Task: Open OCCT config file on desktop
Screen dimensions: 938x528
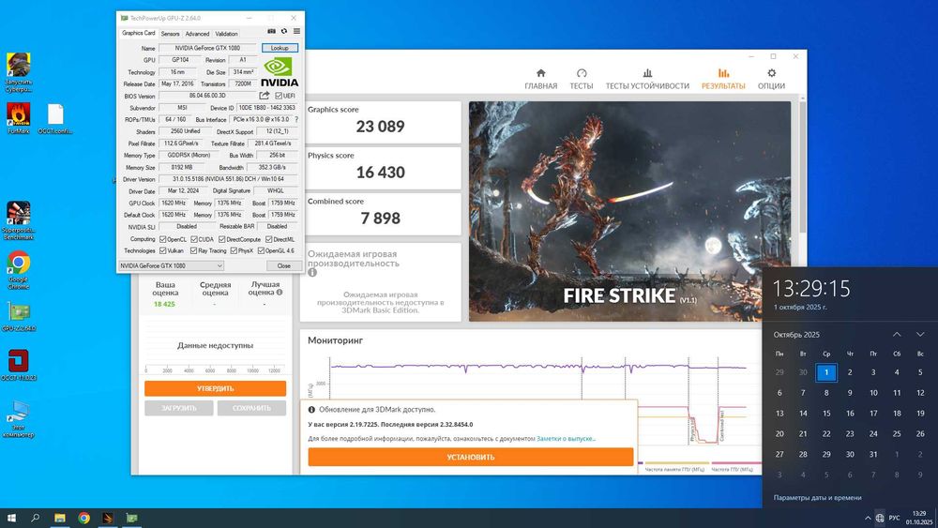Action: pyautogui.click(x=55, y=118)
